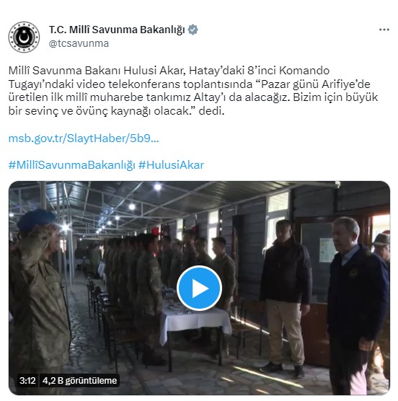Click the tweet text starting 'Millî Savunma Bakanı'
This screenshot has width=398, height=401.
click(x=193, y=91)
